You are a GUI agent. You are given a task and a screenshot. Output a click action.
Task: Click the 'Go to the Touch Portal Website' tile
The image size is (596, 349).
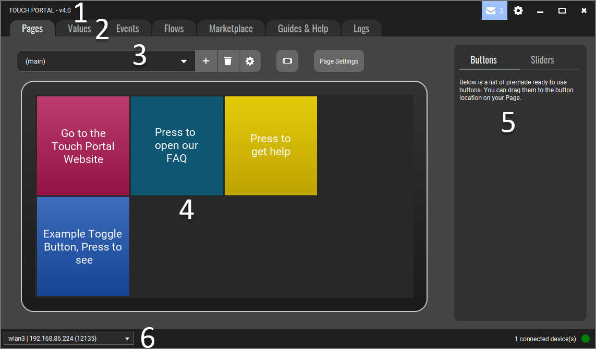pyautogui.click(x=83, y=146)
